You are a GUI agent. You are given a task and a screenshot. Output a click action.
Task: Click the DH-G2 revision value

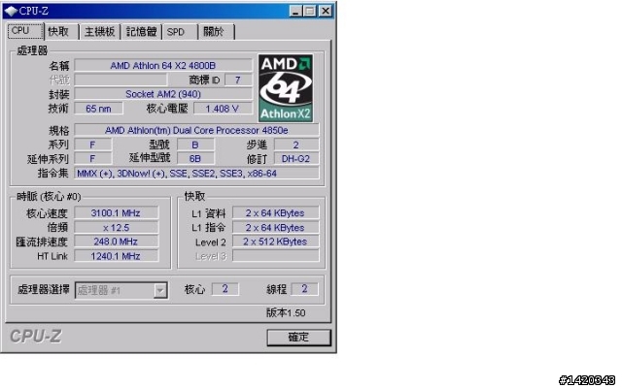coord(295,159)
